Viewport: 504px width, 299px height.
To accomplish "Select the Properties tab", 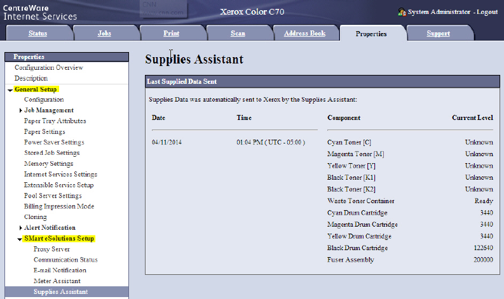I will coord(371,34).
